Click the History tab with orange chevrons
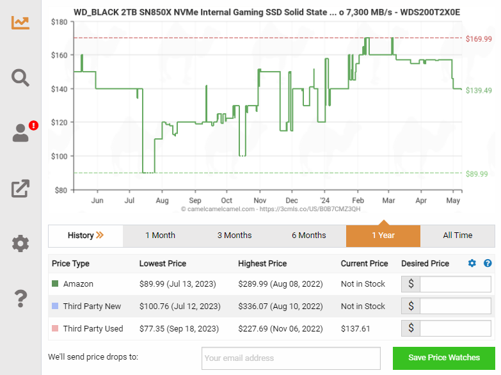The height and width of the screenshot is (375, 501). point(86,235)
